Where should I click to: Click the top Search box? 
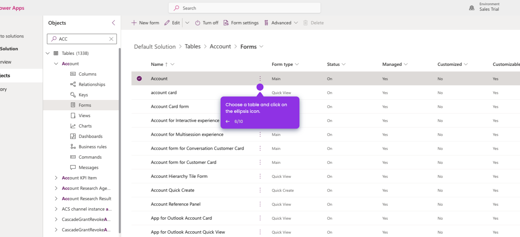point(245,8)
